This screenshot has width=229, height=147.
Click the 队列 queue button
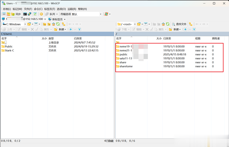pyautogui.click(x=50, y=14)
